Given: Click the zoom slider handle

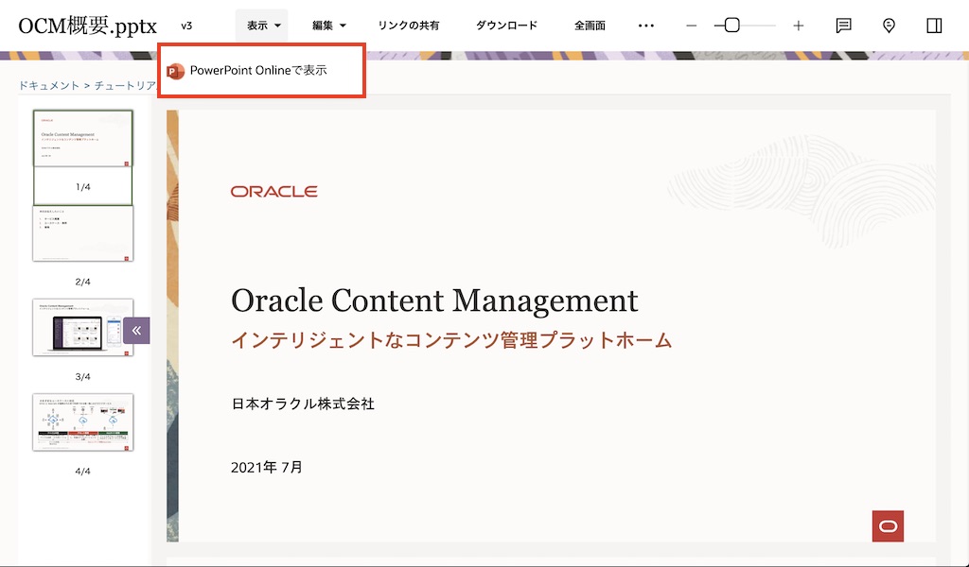Looking at the screenshot, I should tap(731, 26).
